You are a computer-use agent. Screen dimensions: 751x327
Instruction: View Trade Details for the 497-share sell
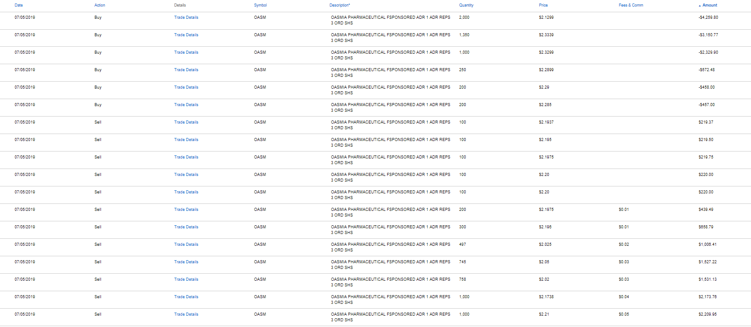click(x=186, y=244)
